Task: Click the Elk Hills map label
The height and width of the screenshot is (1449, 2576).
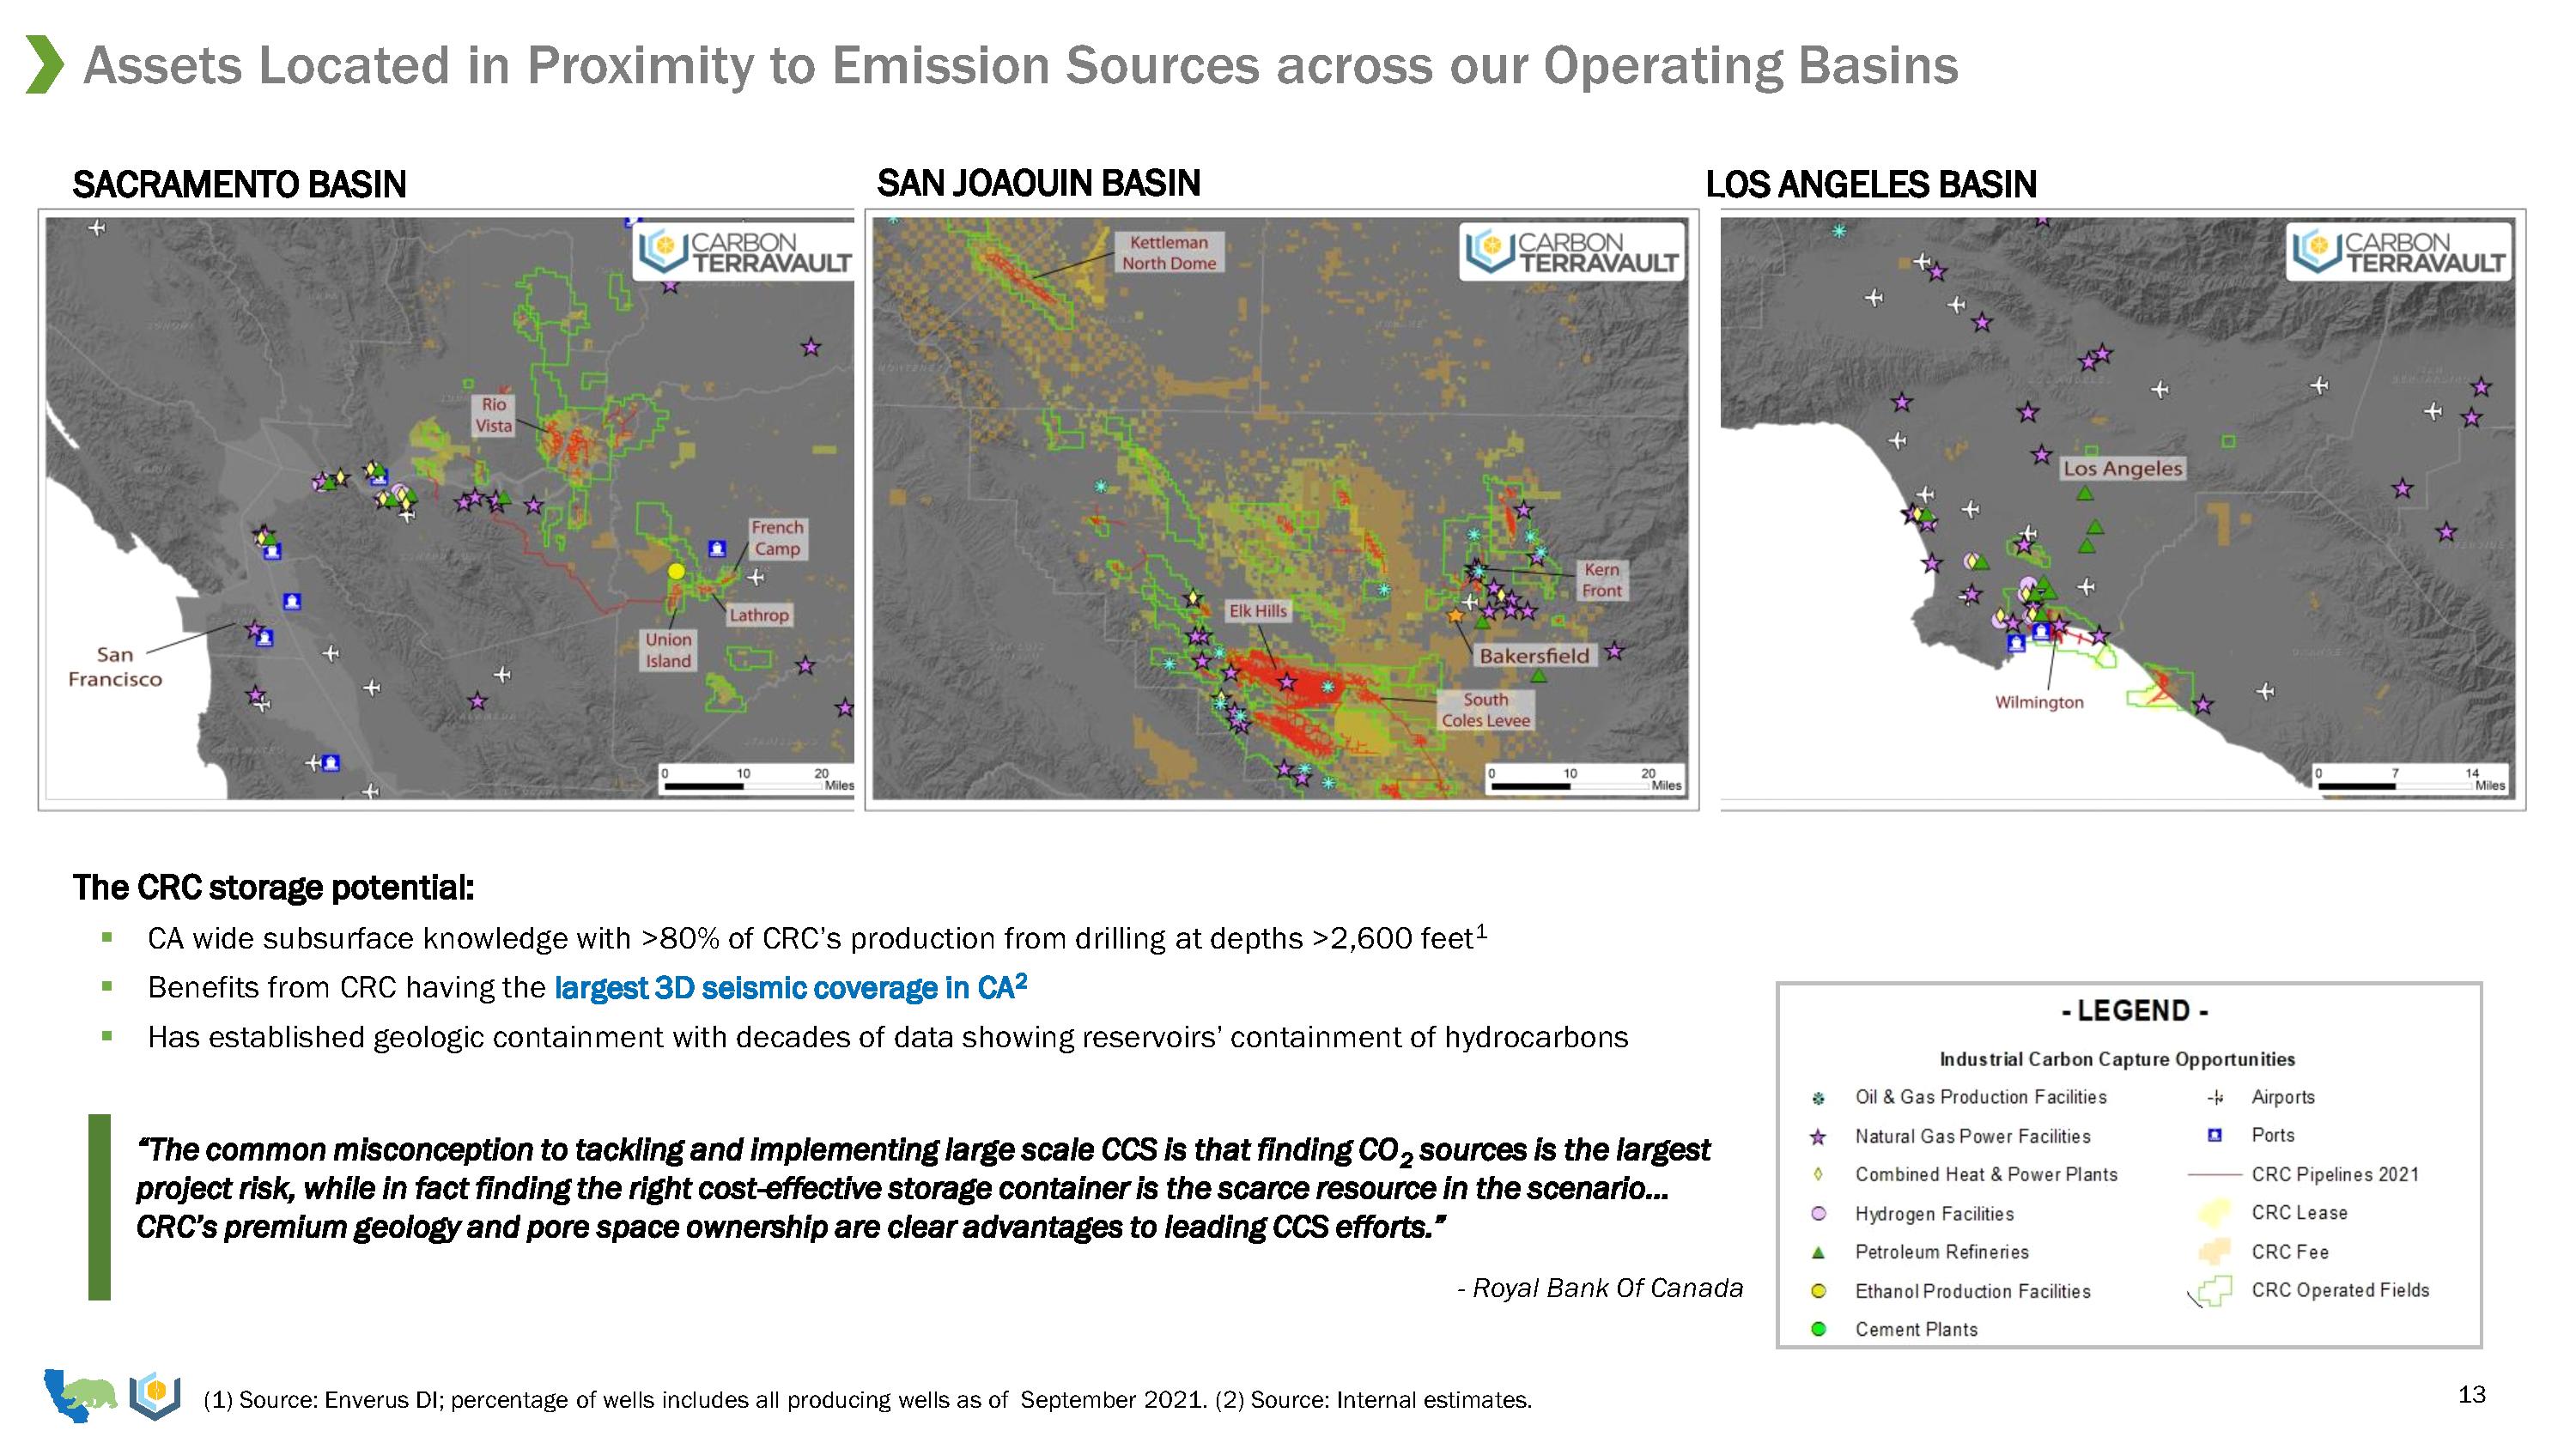Action: [1257, 611]
